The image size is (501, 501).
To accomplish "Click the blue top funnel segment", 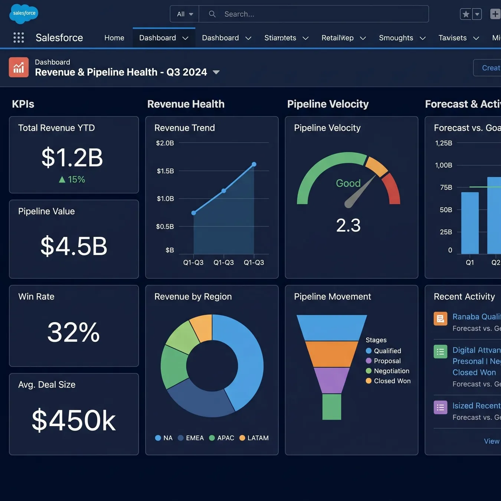I will pyautogui.click(x=332, y=328).
